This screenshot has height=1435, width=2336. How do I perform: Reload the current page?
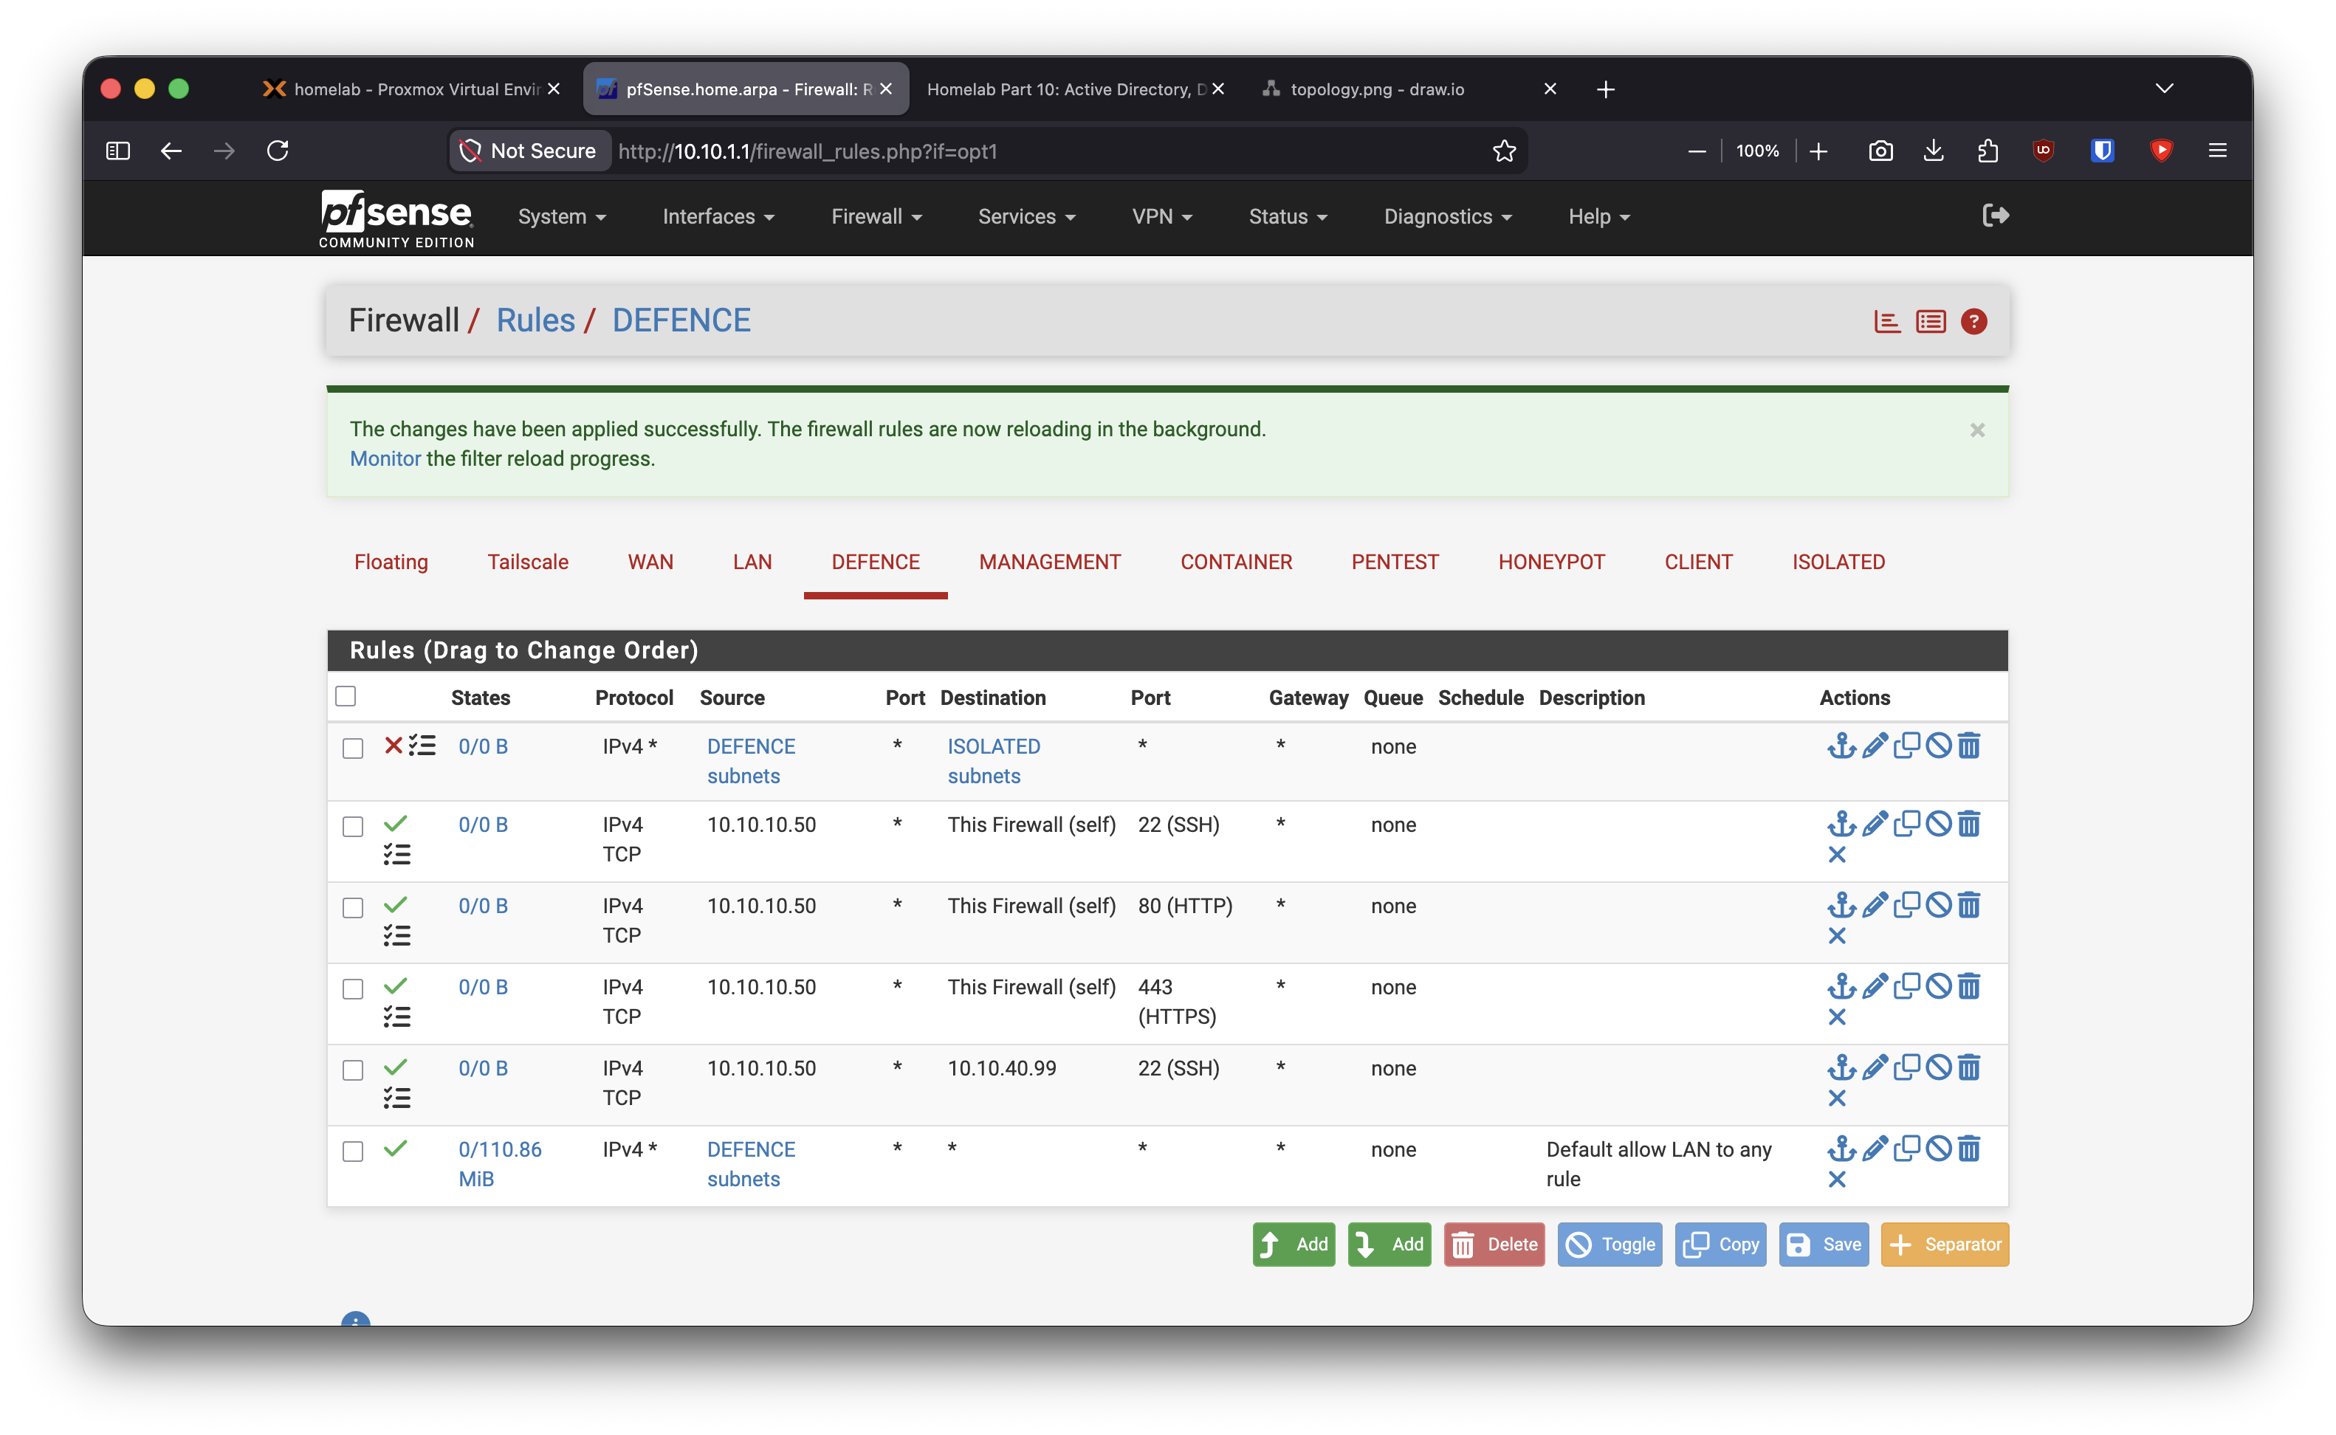[277, 150]
